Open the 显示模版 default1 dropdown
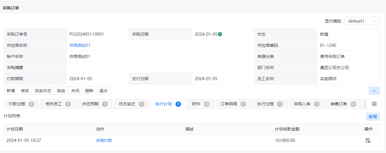386x153 pixels. click(362, 21)
